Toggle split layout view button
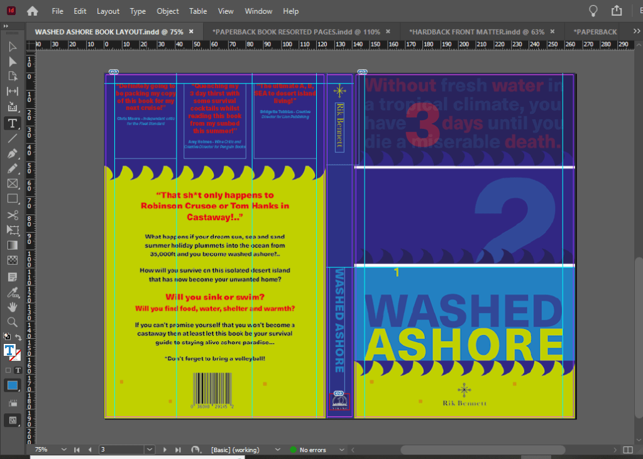Image resolution: width=643 pixels, height=459 pixels. (627, 450)
